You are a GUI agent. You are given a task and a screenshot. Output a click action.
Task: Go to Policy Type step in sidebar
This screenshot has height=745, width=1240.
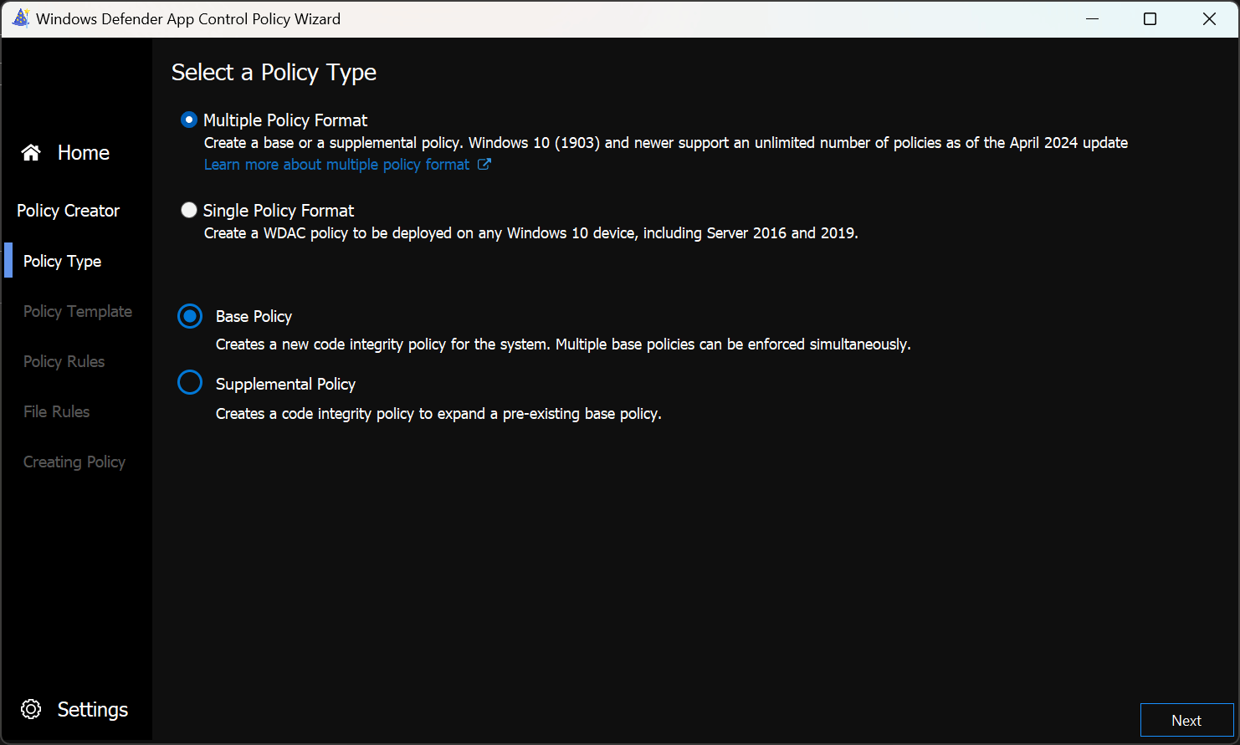[63, 261]
